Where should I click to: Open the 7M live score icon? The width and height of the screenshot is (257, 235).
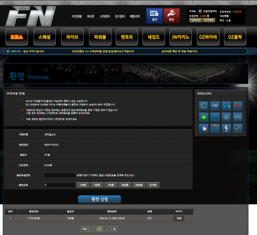pyautogui.click(x=215, y=106)
